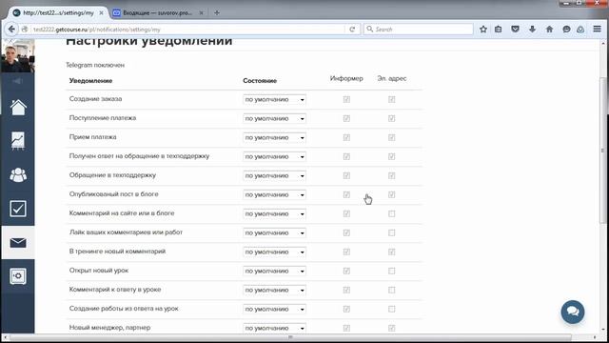
Task: Click the horizontal scrollbar at the bottom
Action: (290, 337)
